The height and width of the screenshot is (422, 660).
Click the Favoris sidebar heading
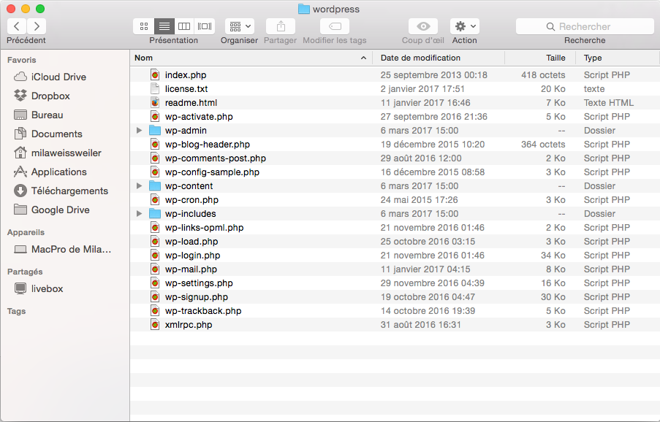click(21, 60)
